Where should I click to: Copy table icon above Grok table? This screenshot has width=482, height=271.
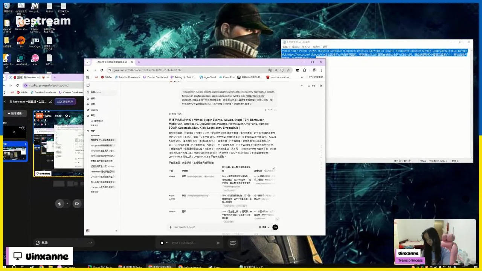pos(274,169)
